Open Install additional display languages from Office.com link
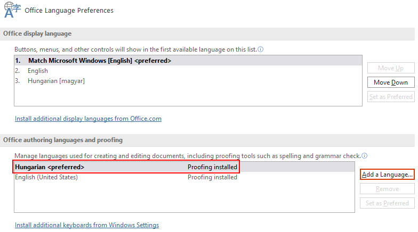The image size is (418, 232). (88, 119)
